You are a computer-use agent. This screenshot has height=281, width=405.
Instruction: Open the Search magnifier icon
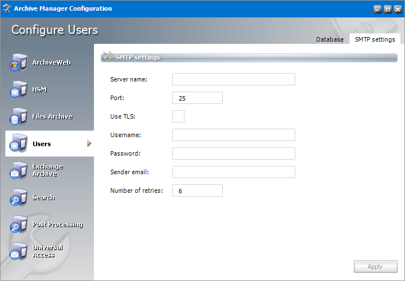[x=19, y=197]
